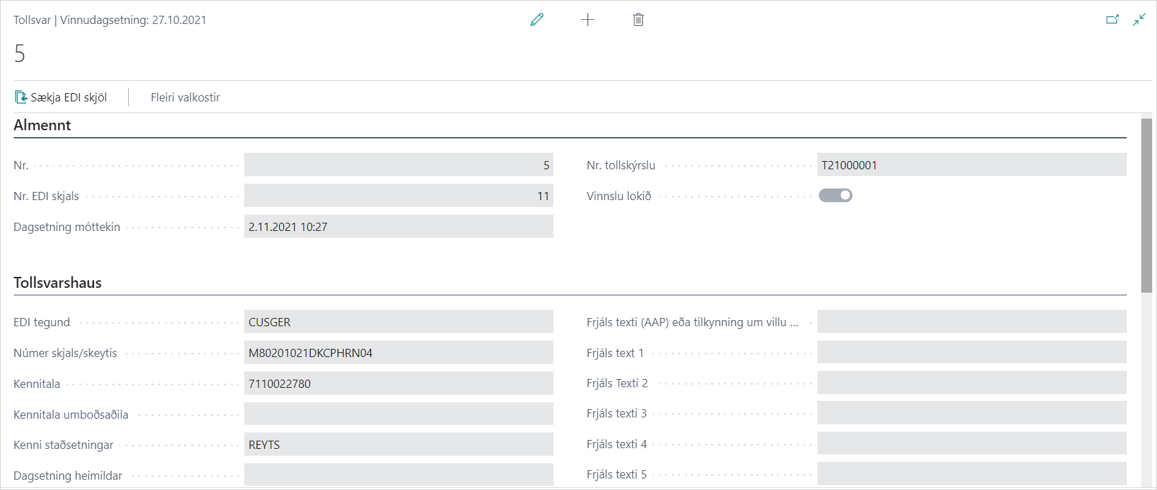Click the pencil edit icon

[x=537, y=20]
